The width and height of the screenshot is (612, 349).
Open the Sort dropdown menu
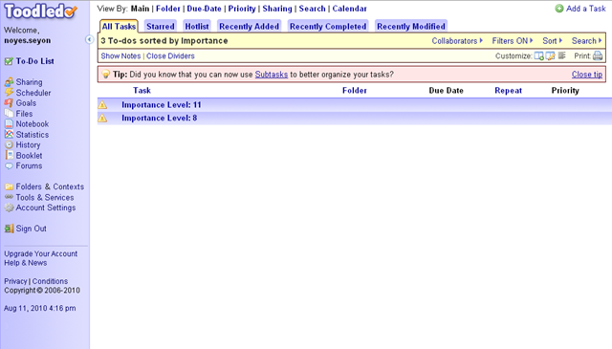(553, 40)
